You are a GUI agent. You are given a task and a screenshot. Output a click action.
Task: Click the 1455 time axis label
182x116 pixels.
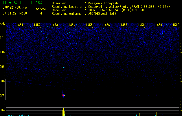coord(89,25)
